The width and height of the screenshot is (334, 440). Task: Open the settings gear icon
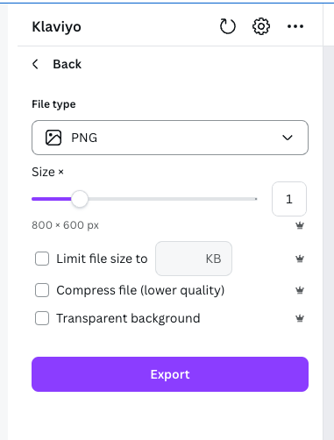[x=261, y=26]
